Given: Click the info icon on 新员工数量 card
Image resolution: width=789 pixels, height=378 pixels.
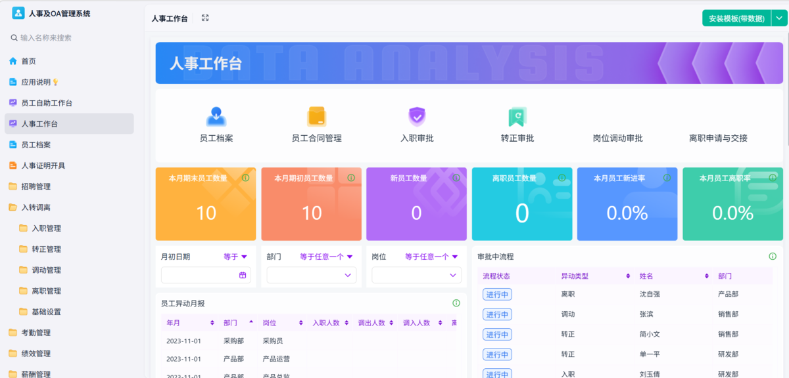Looking at the screenshot, I should pos(457,177).
